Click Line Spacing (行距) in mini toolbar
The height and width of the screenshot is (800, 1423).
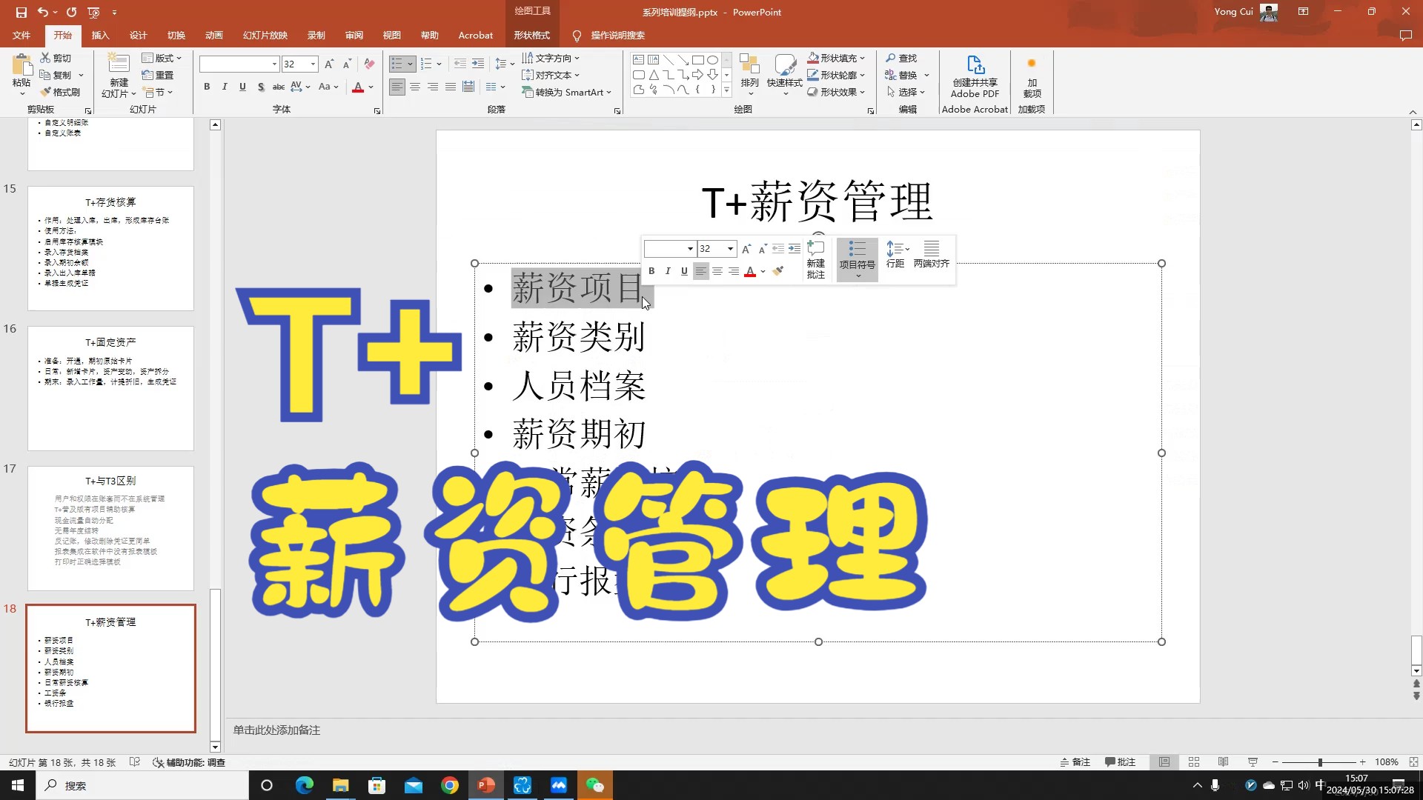point(895,254)
